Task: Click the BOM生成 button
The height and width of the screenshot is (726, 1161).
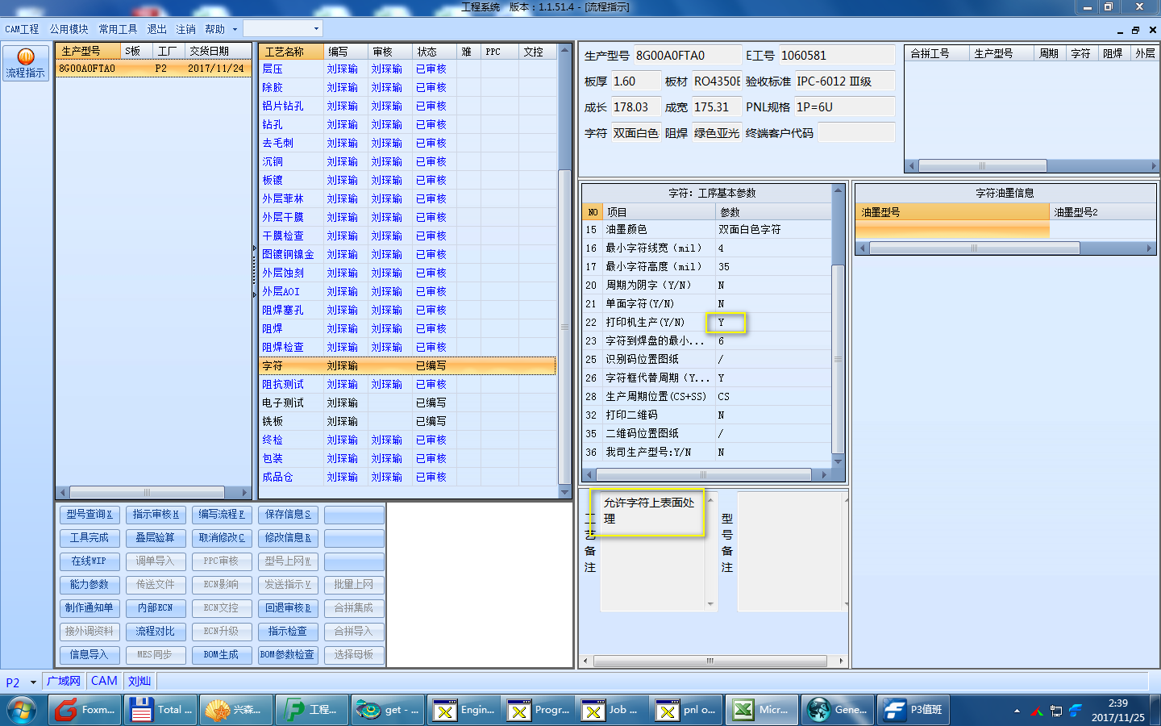Action: pyautogui.click(x=222, y=655)
